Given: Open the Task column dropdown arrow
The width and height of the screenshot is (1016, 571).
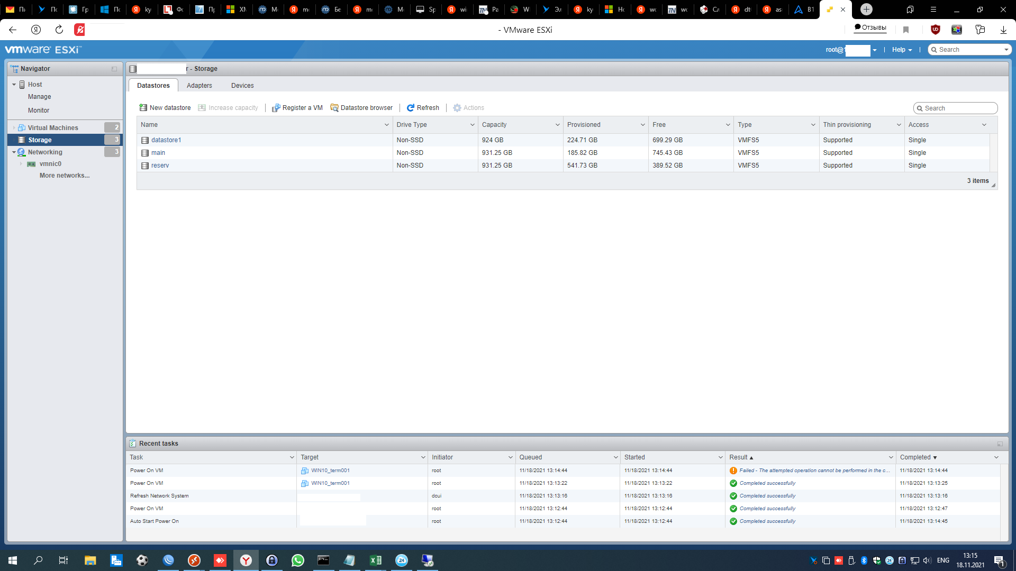Looking at the screenshot, I should click(292, 457).
